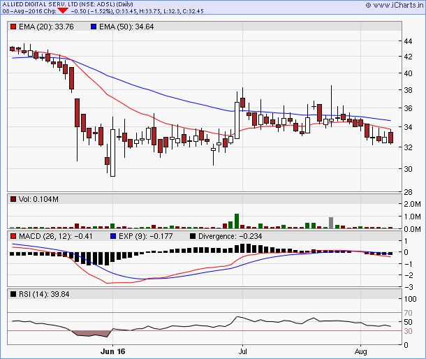Viewport: 426px width, 359px height.
Task: Click the last red candlestick of 08-Aug
Action: (390, 137)
